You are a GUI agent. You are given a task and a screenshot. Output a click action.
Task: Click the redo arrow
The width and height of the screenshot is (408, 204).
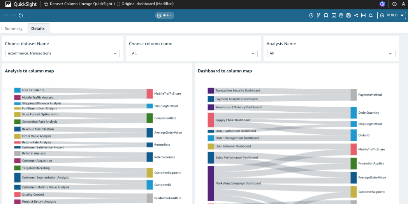tap(13, 15)
